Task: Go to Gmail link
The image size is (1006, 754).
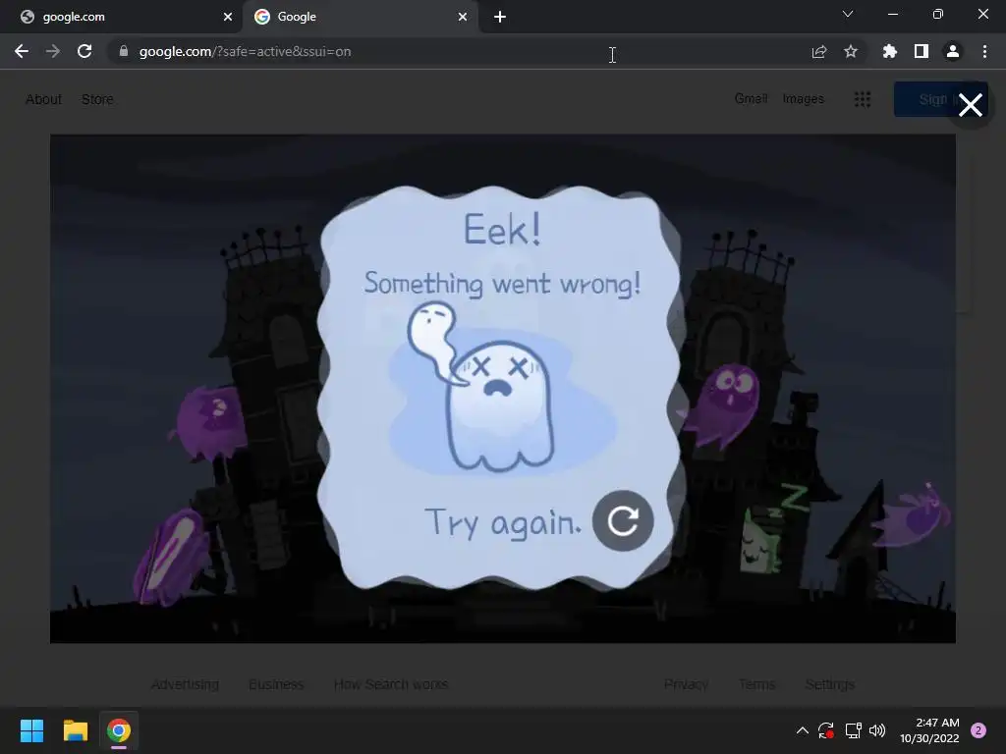Action: tap(751, 99)
